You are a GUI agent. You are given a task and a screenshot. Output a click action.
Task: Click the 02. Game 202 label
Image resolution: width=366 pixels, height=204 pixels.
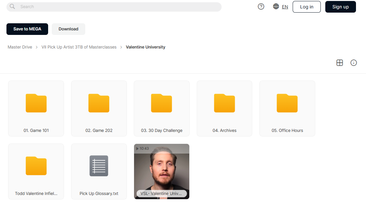click(99, 130)
